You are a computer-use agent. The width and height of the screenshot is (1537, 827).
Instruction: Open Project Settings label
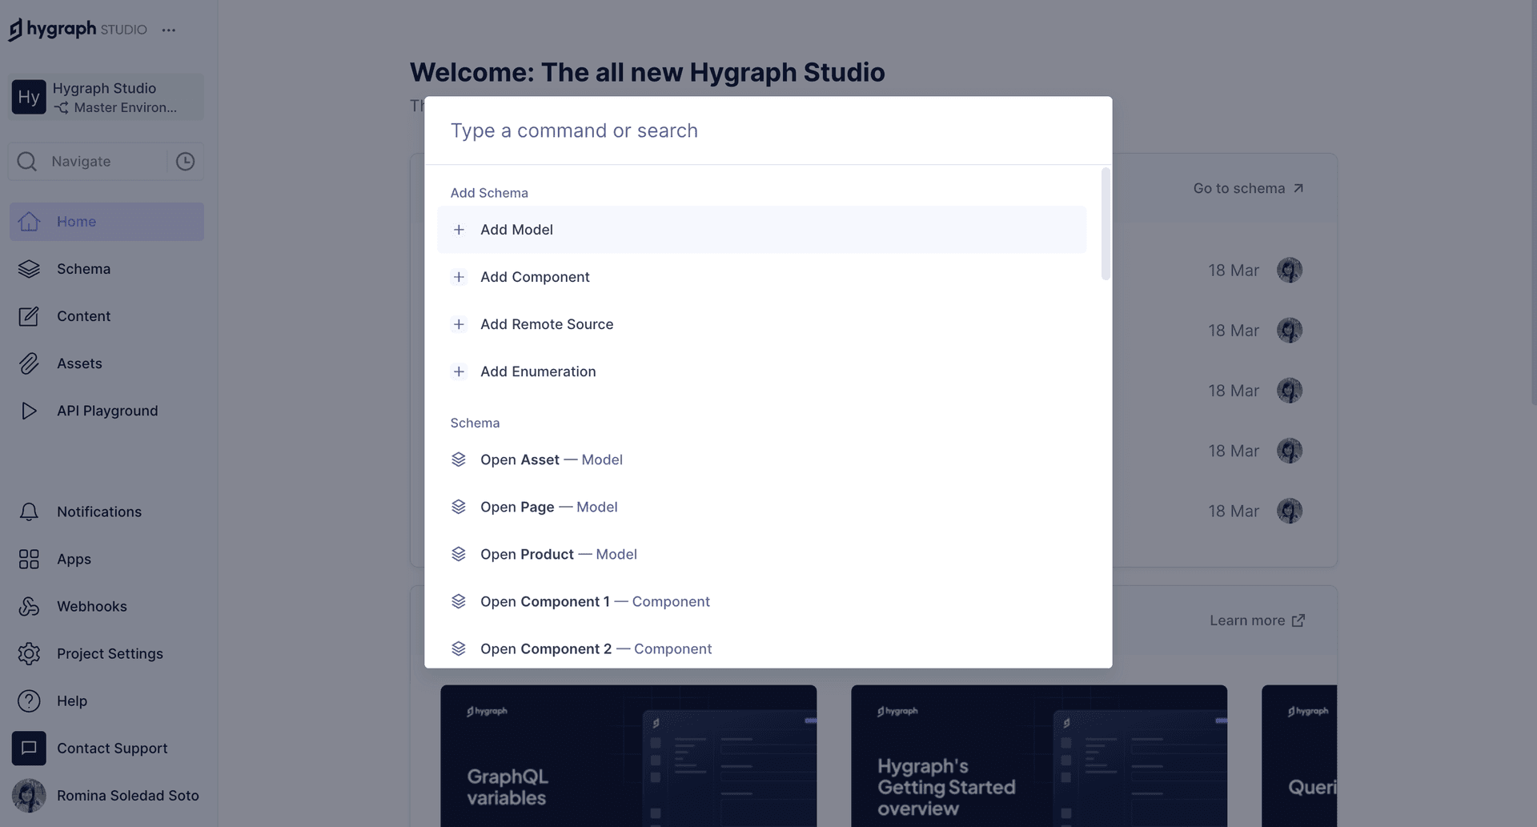tap(110, 653)
